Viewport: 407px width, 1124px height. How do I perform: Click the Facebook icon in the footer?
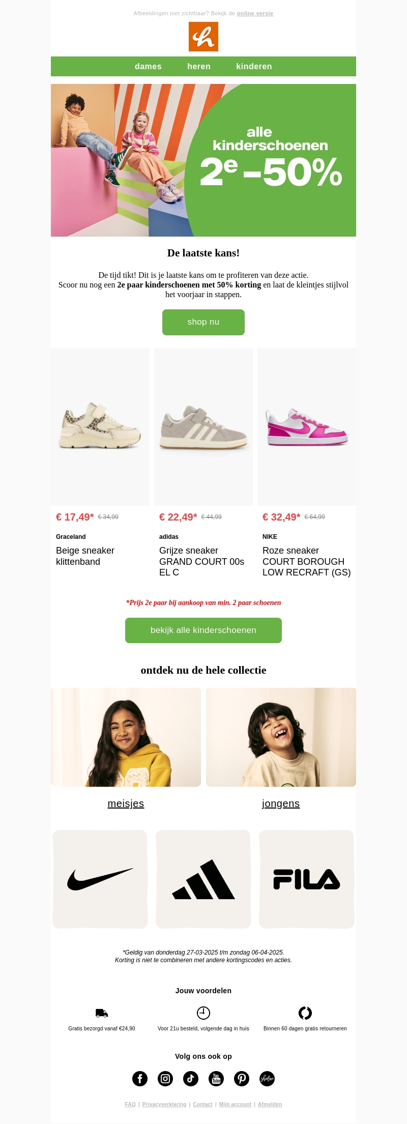(x=140, y=1079)
